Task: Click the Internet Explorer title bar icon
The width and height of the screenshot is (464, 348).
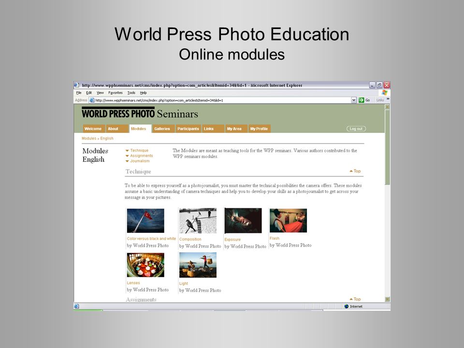Action: (x=77, y=85)
